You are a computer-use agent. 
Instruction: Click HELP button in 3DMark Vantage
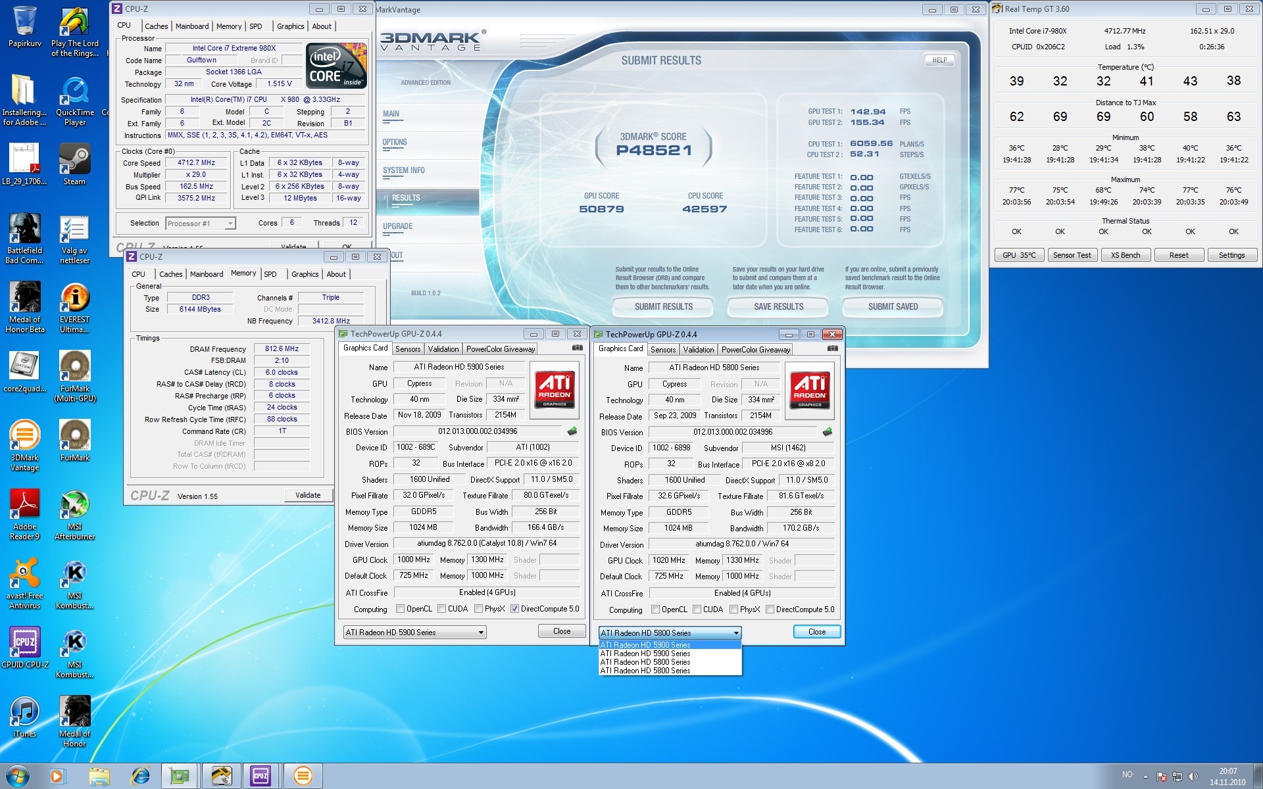[939, 60]
